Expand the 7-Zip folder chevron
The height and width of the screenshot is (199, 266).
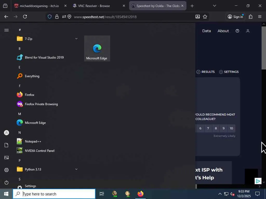(76, 39)
